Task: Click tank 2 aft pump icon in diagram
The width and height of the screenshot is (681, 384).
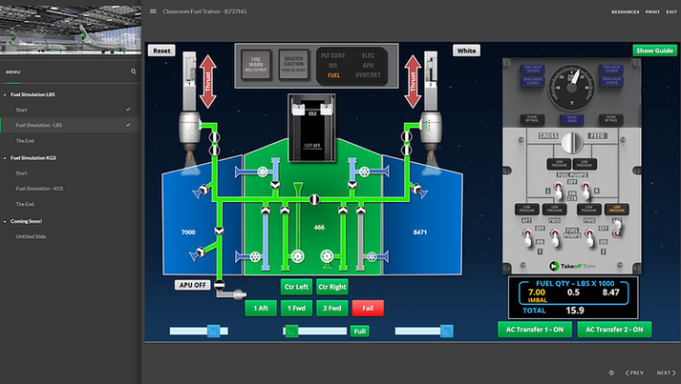Action: click(x=372, y=256)
